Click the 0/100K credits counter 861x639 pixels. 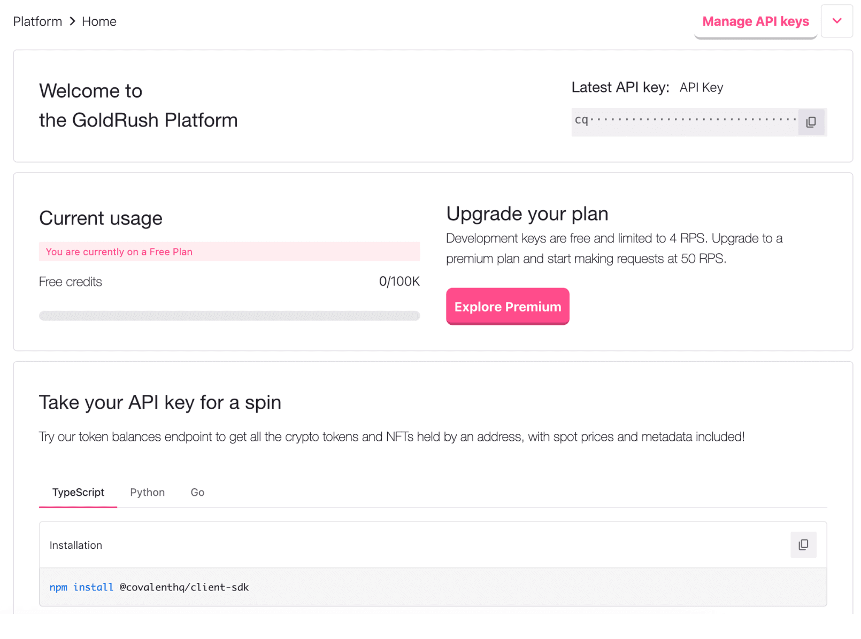[399, 282]
